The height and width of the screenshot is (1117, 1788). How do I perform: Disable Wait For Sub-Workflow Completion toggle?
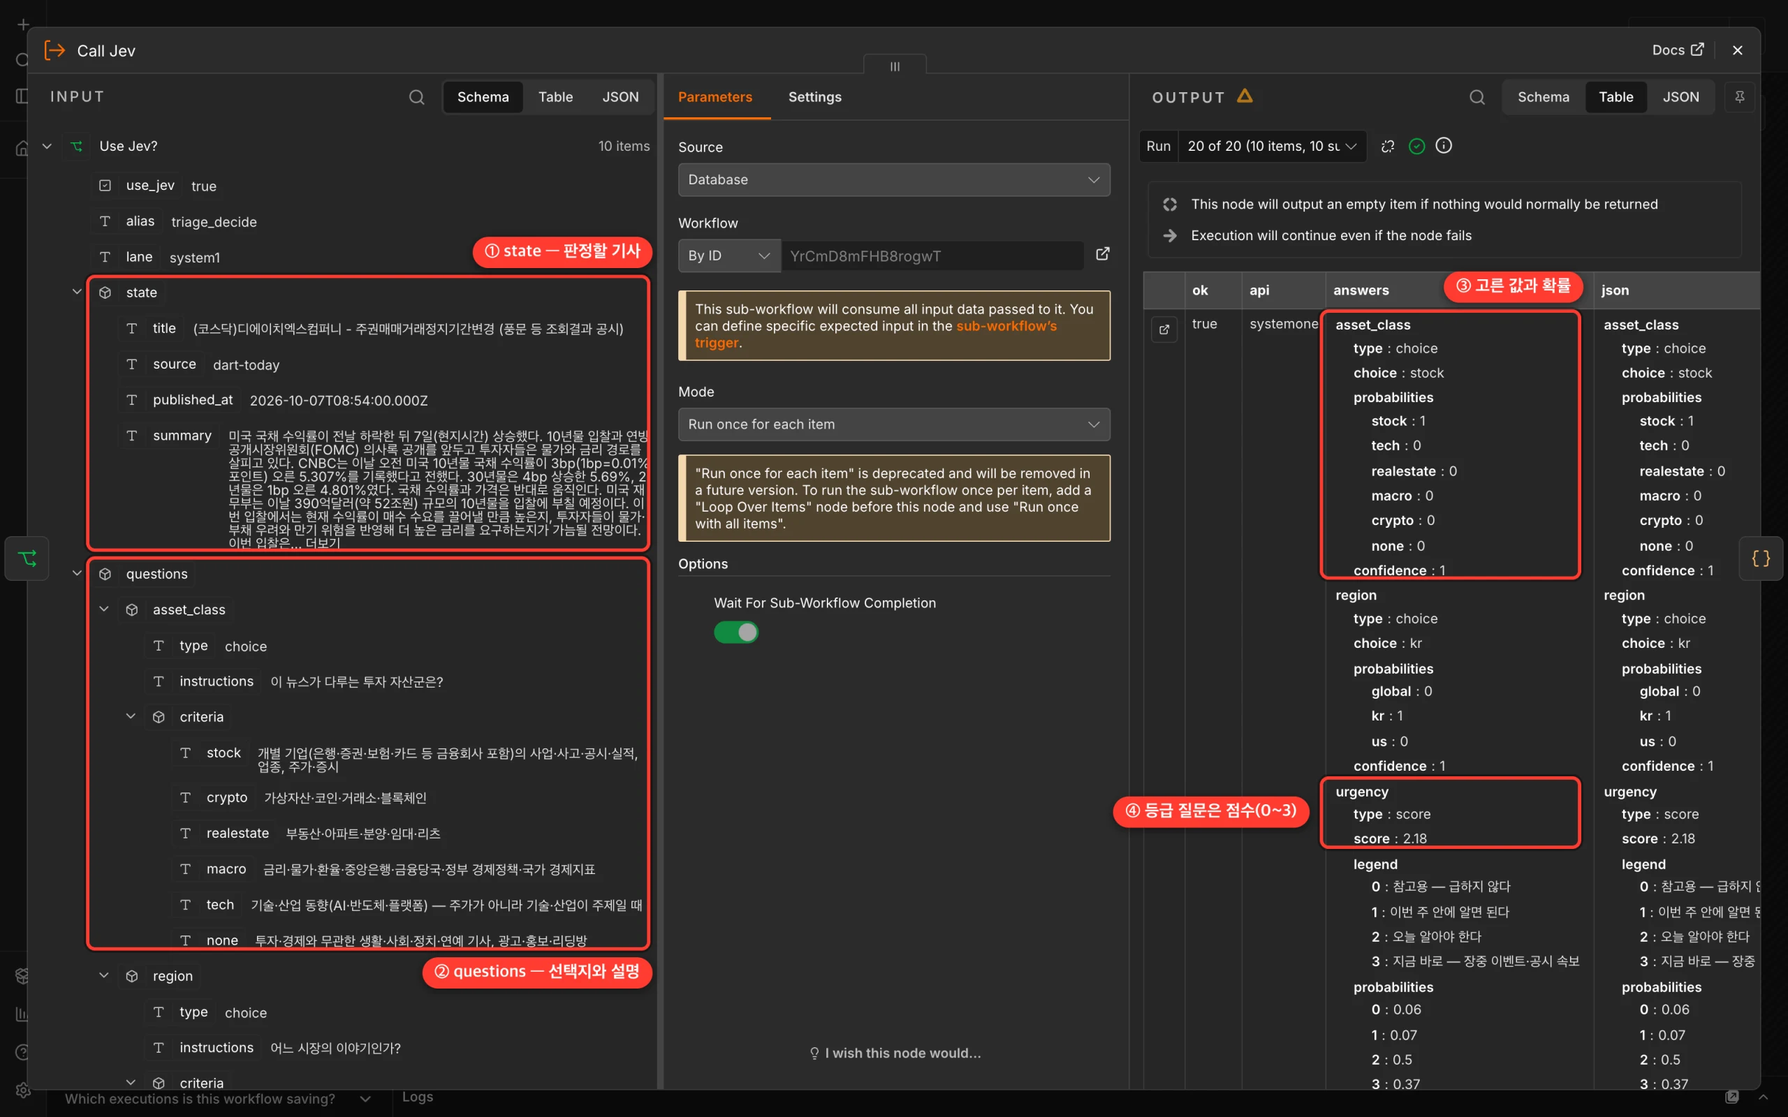click(x=736, y=633)
